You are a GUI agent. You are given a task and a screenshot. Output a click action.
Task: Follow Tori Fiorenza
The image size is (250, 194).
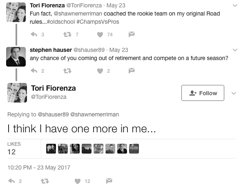click(203, 93)
